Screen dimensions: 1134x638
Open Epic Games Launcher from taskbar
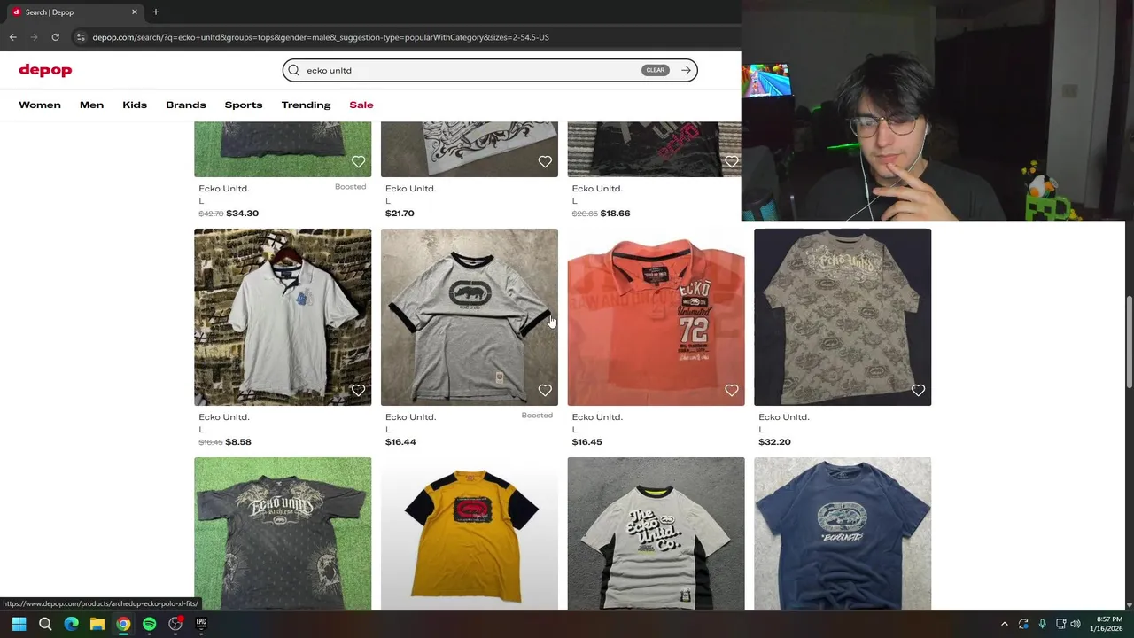pyautogui.click(x=201, y=624)
